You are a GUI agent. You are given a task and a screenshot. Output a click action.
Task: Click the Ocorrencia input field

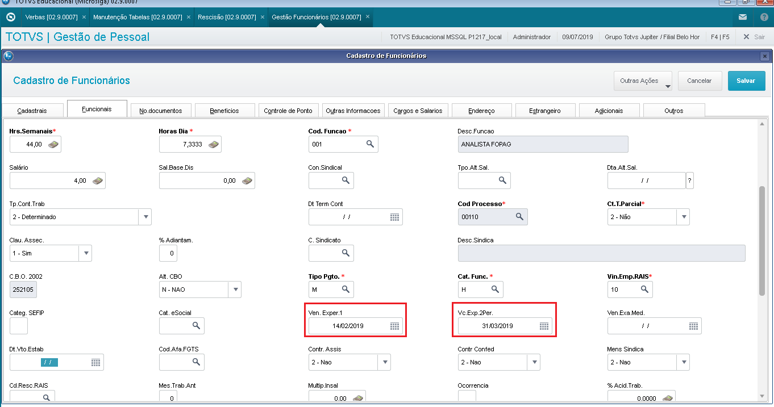pos(467,396)
